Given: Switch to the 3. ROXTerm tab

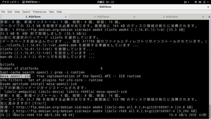Looking at the screenshot, I should (x=170, y=17).
